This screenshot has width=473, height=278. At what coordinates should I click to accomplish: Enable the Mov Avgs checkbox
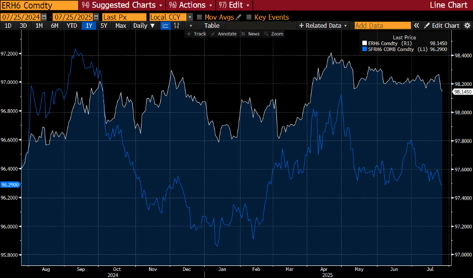pos(200,17)
